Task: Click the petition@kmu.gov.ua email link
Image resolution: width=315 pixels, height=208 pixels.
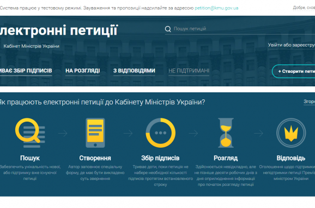Action: tap(216, 8)
